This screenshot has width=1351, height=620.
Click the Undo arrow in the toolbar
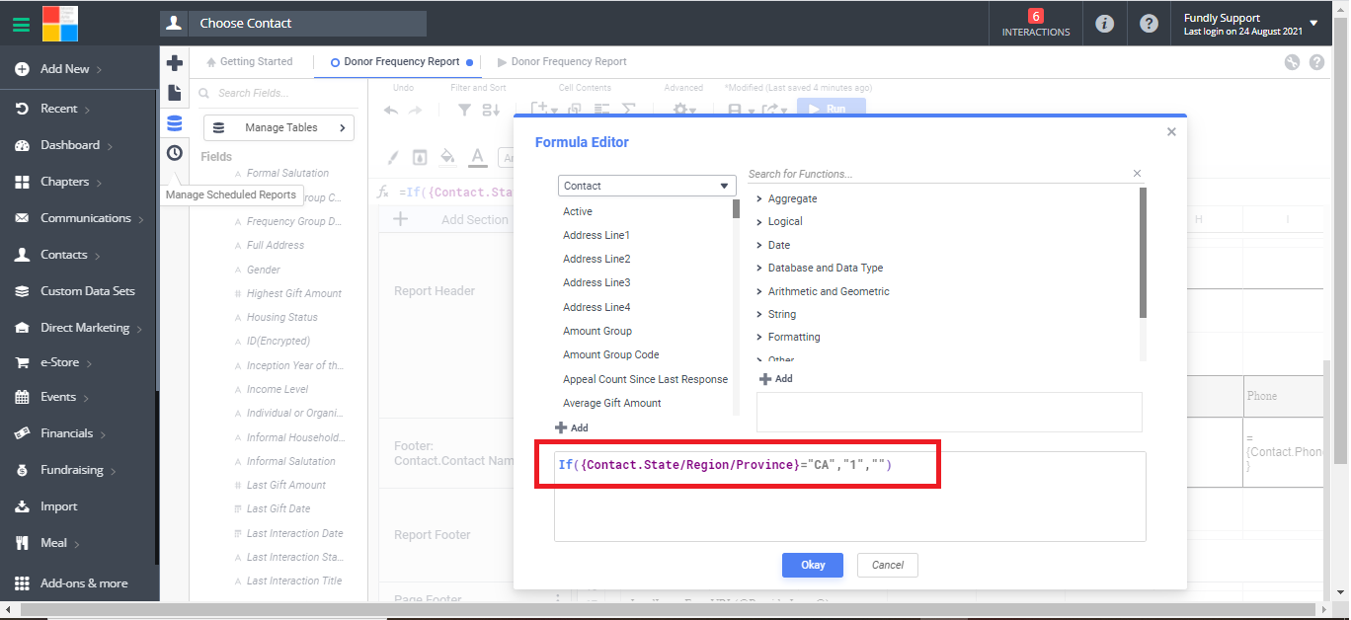click(391, 110)
